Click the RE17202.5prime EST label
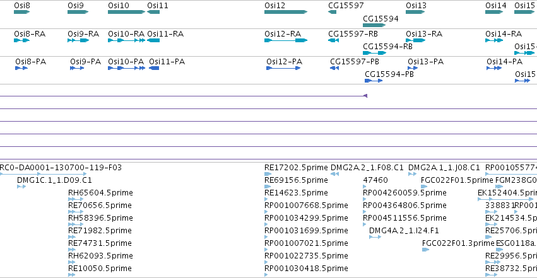The height and width of the screenshot is (278, 537). pyautogui.click(x=296, y=168)
